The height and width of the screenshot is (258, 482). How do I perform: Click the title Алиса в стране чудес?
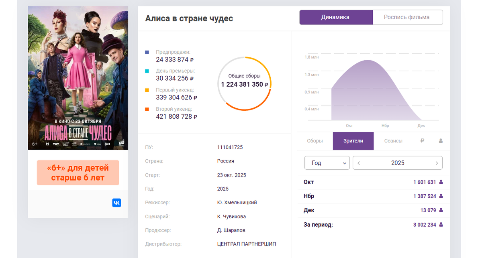point(189,18)
